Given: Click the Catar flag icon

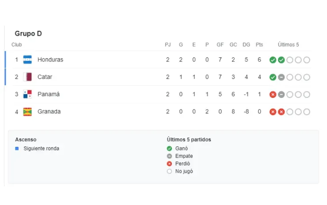Looking at the screenshot, I should pos(27,77).
